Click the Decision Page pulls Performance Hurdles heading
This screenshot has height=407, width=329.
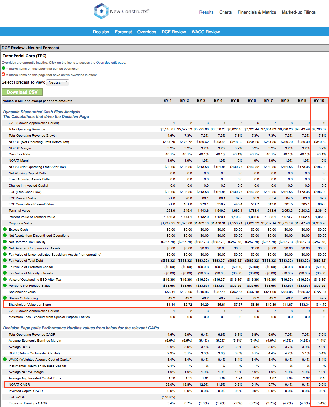point(81,328)
